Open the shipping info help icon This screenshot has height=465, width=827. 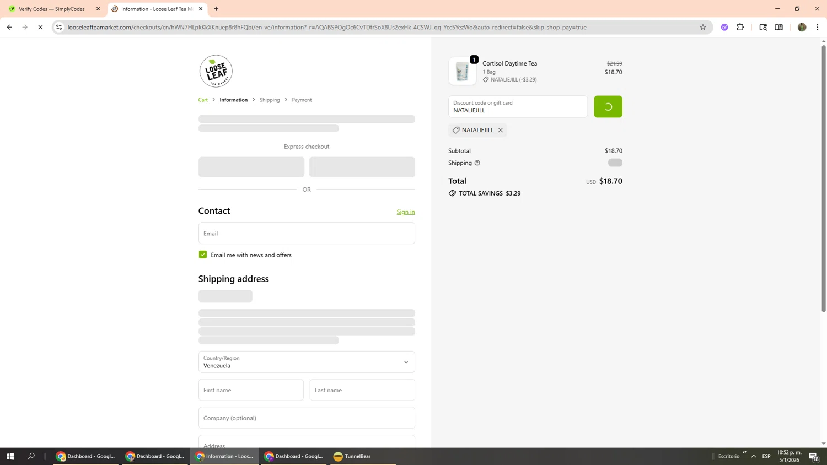point(477,163)
